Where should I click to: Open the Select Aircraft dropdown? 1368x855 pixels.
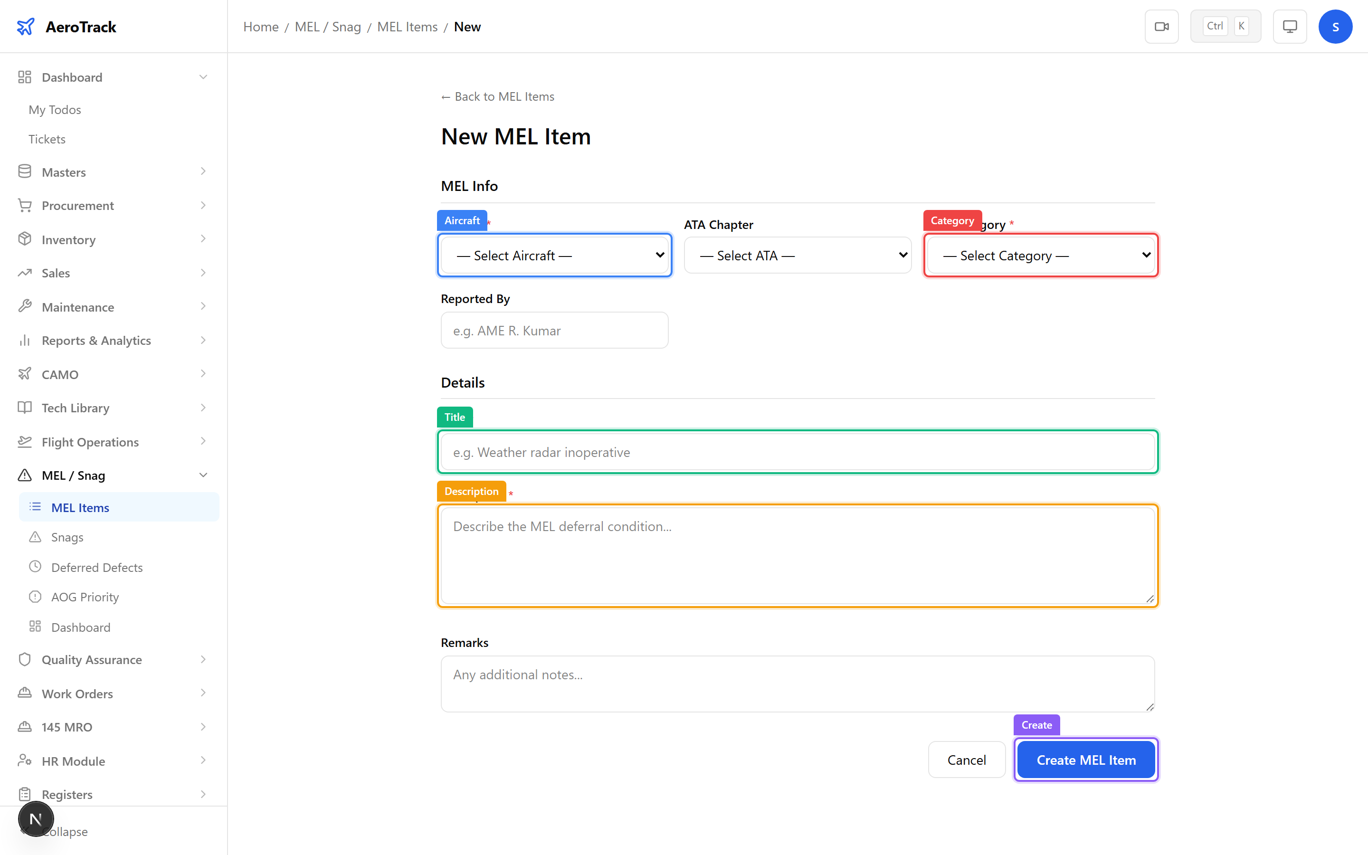point(554,255)
